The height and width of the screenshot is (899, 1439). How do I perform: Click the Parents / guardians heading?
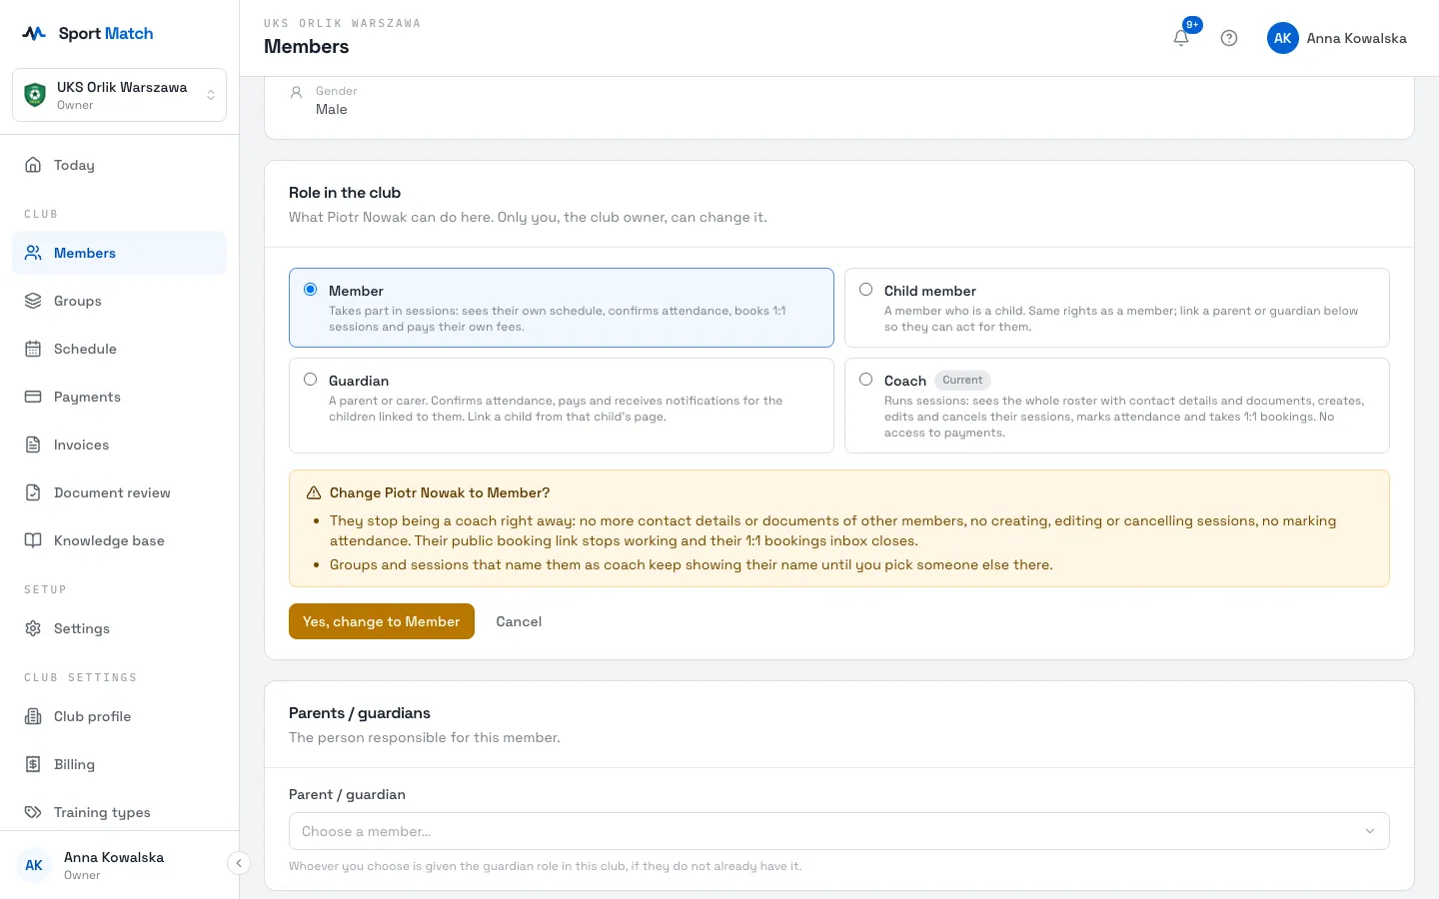pyautogui.click(x=360, y=713)
